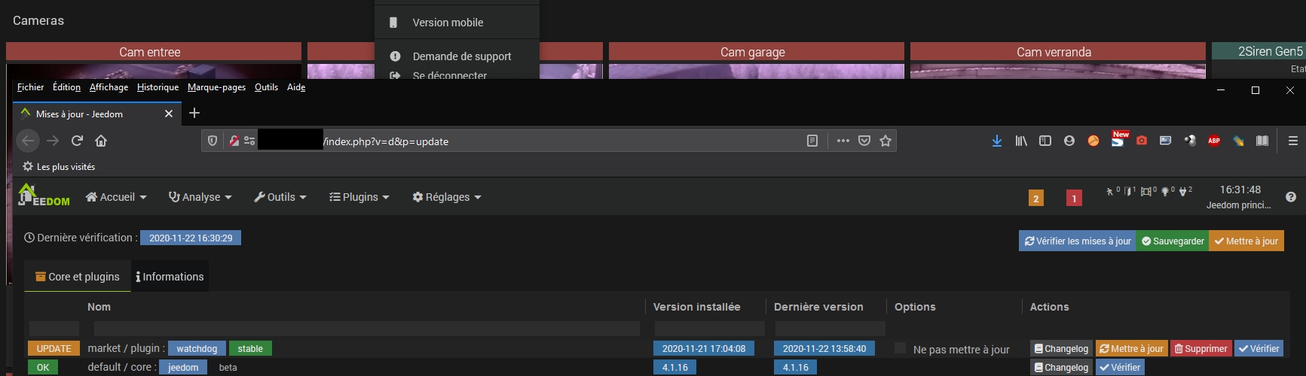This screenshot has height=376, width=1306.
Task: Click the orange hammer extension icon
Action: [1093, 141]
